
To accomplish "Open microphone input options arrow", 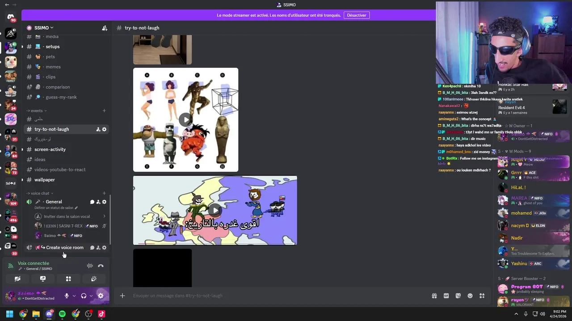I will (74, 296).
